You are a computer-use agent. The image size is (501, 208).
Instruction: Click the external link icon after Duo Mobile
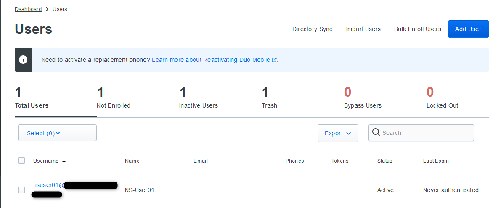(x=275, y=60)
